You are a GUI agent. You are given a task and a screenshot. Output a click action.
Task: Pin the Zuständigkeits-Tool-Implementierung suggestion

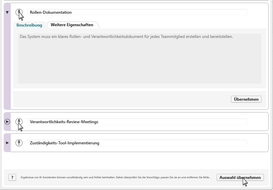19,143
